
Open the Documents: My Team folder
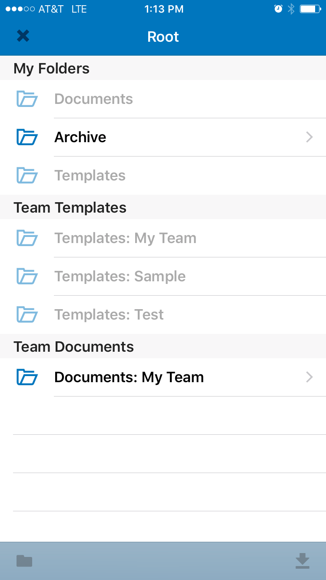pos(129,377)
